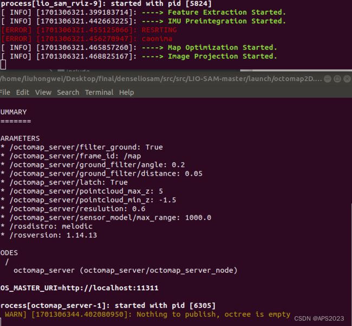
Task: Click the 'Map Optimization Started.' log line
Action: click(139, 48)
